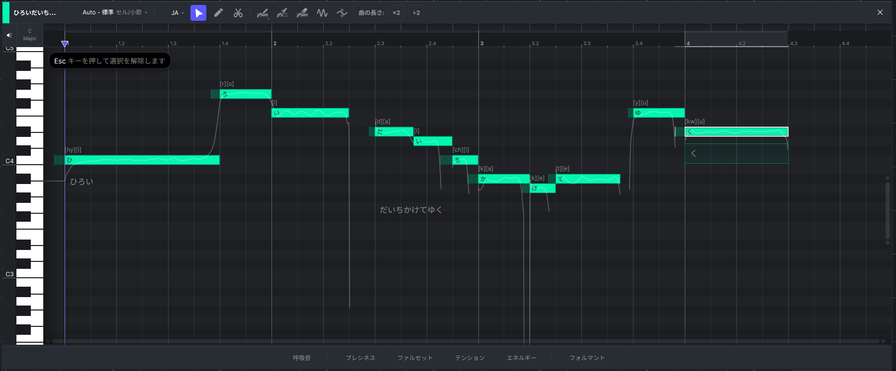Choose the pitch curve drawing tool
The image size is (896, 371).
(x=263, y=13)
